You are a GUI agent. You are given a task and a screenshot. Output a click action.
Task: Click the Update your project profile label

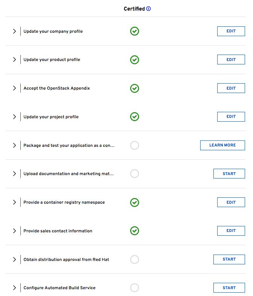(x=51, y=117)
